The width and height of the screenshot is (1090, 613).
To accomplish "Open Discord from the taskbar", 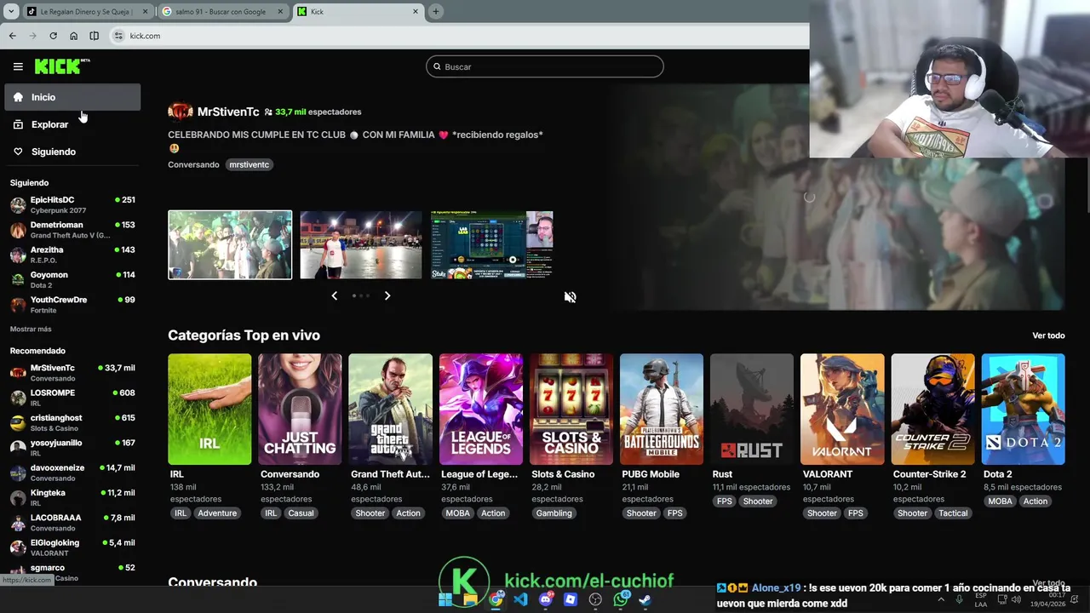I will (546, 599).
